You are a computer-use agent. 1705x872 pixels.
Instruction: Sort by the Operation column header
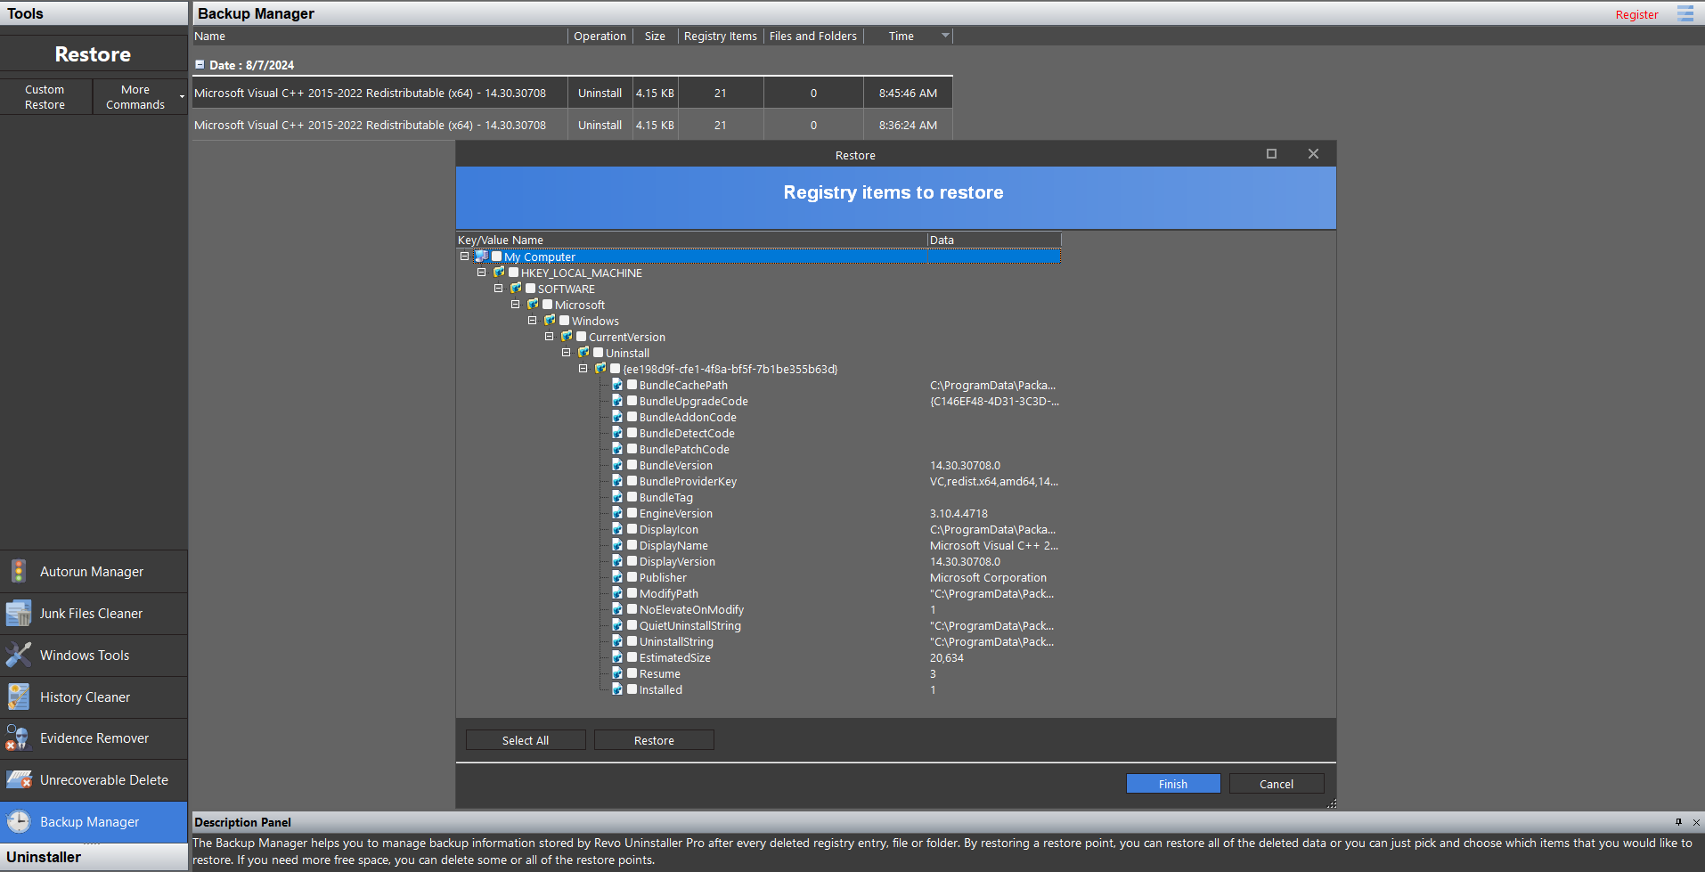click(600, 37)
